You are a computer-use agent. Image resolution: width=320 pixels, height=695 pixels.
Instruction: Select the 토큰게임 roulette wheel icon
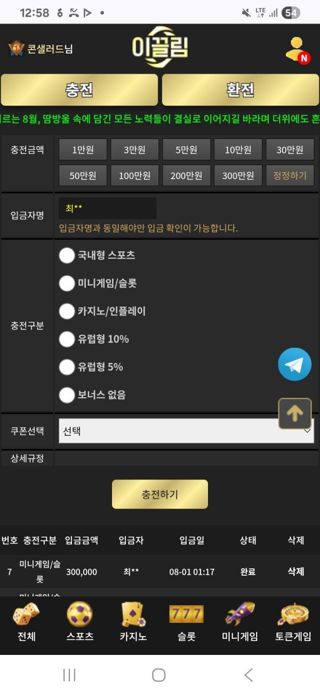pos(292,615)
